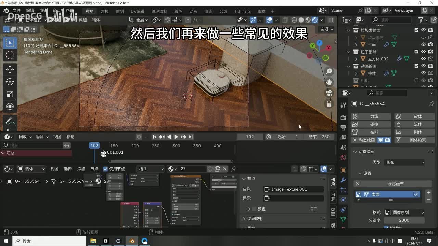Open the View Layer properties tab
This screenshot has width=438, height=246.
tap(343, 137)
